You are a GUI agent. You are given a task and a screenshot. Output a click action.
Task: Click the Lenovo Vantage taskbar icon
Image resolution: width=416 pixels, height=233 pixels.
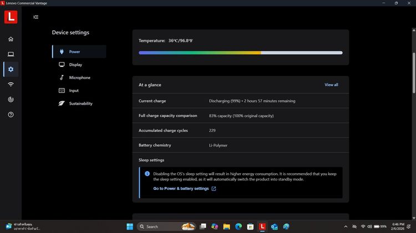coord(262,227)
